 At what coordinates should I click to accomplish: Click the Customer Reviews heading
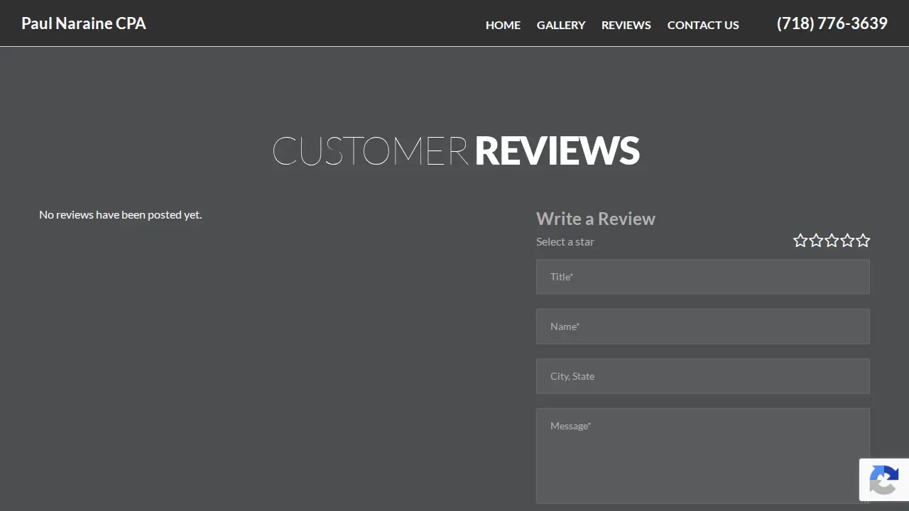point(456,150)
